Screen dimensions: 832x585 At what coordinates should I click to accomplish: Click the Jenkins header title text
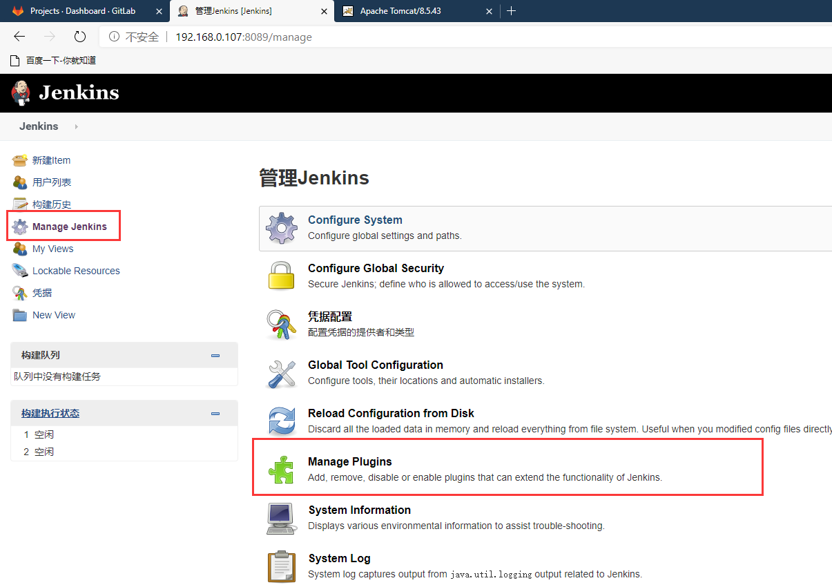[x=79, y=93]
